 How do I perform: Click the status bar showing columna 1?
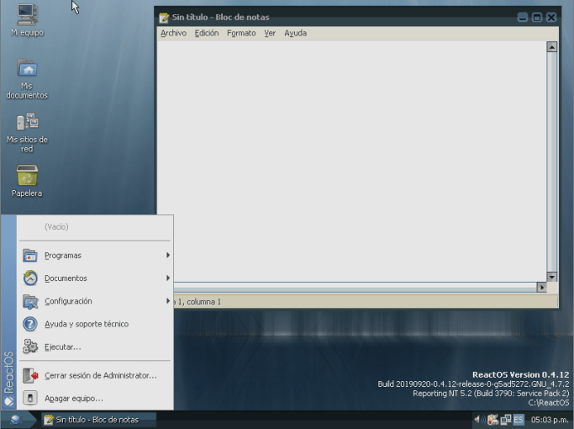[x=366, y=301]
